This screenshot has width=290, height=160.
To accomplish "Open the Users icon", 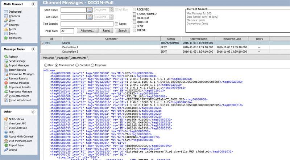I will (6, 20).
